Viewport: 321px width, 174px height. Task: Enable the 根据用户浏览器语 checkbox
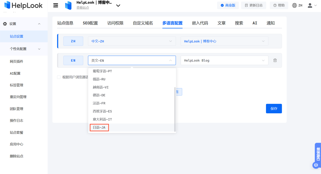click(59, 77)
